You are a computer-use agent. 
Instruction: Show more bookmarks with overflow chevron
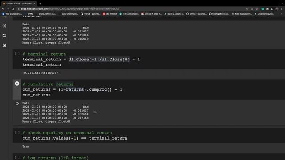[x=281, y=14]
